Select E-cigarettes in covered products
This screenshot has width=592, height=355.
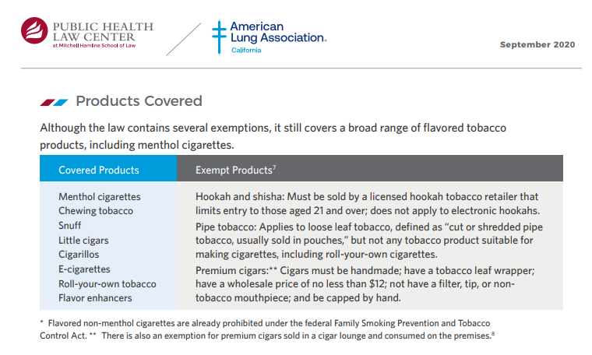click(x=84, y=269)
